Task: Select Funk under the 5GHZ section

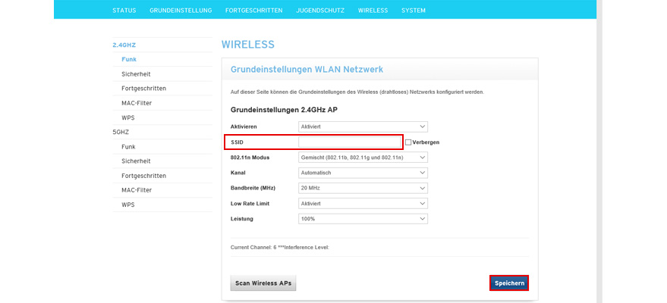Action: click(x=128, y=146)
